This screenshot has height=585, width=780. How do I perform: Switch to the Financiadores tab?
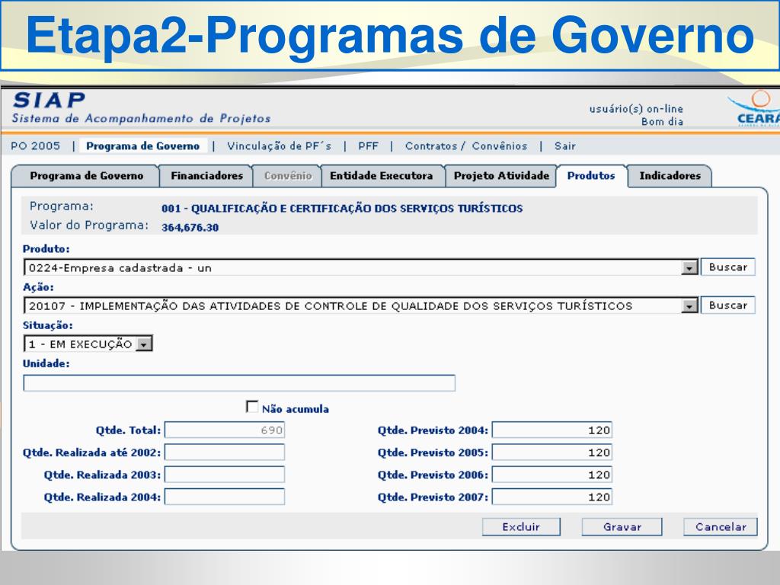(206, 176)
